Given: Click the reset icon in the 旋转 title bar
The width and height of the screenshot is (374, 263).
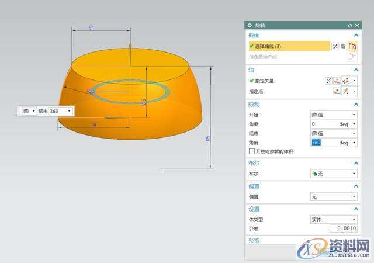Looking at the screenshot, I should (x=349, y=26).
